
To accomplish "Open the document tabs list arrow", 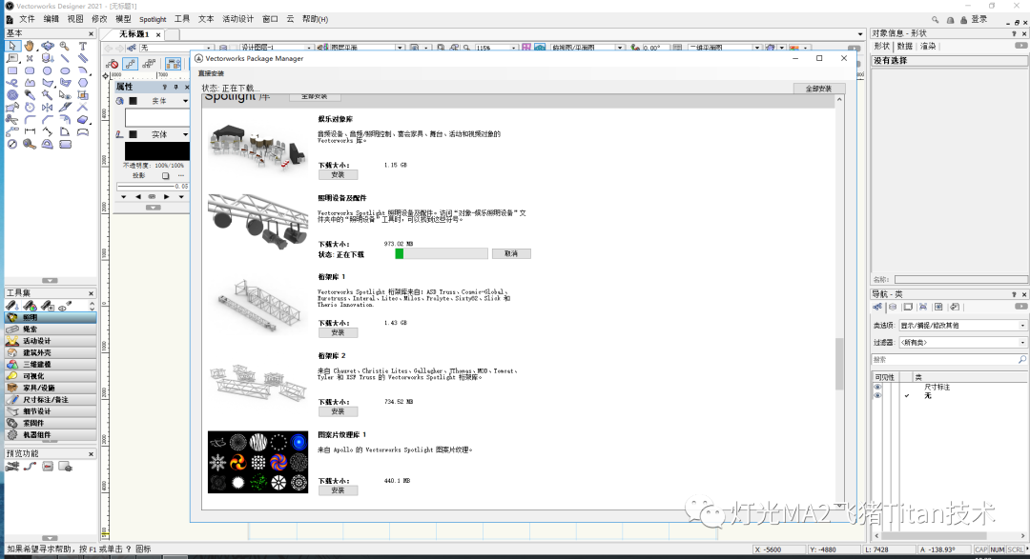I will (860, 34).
